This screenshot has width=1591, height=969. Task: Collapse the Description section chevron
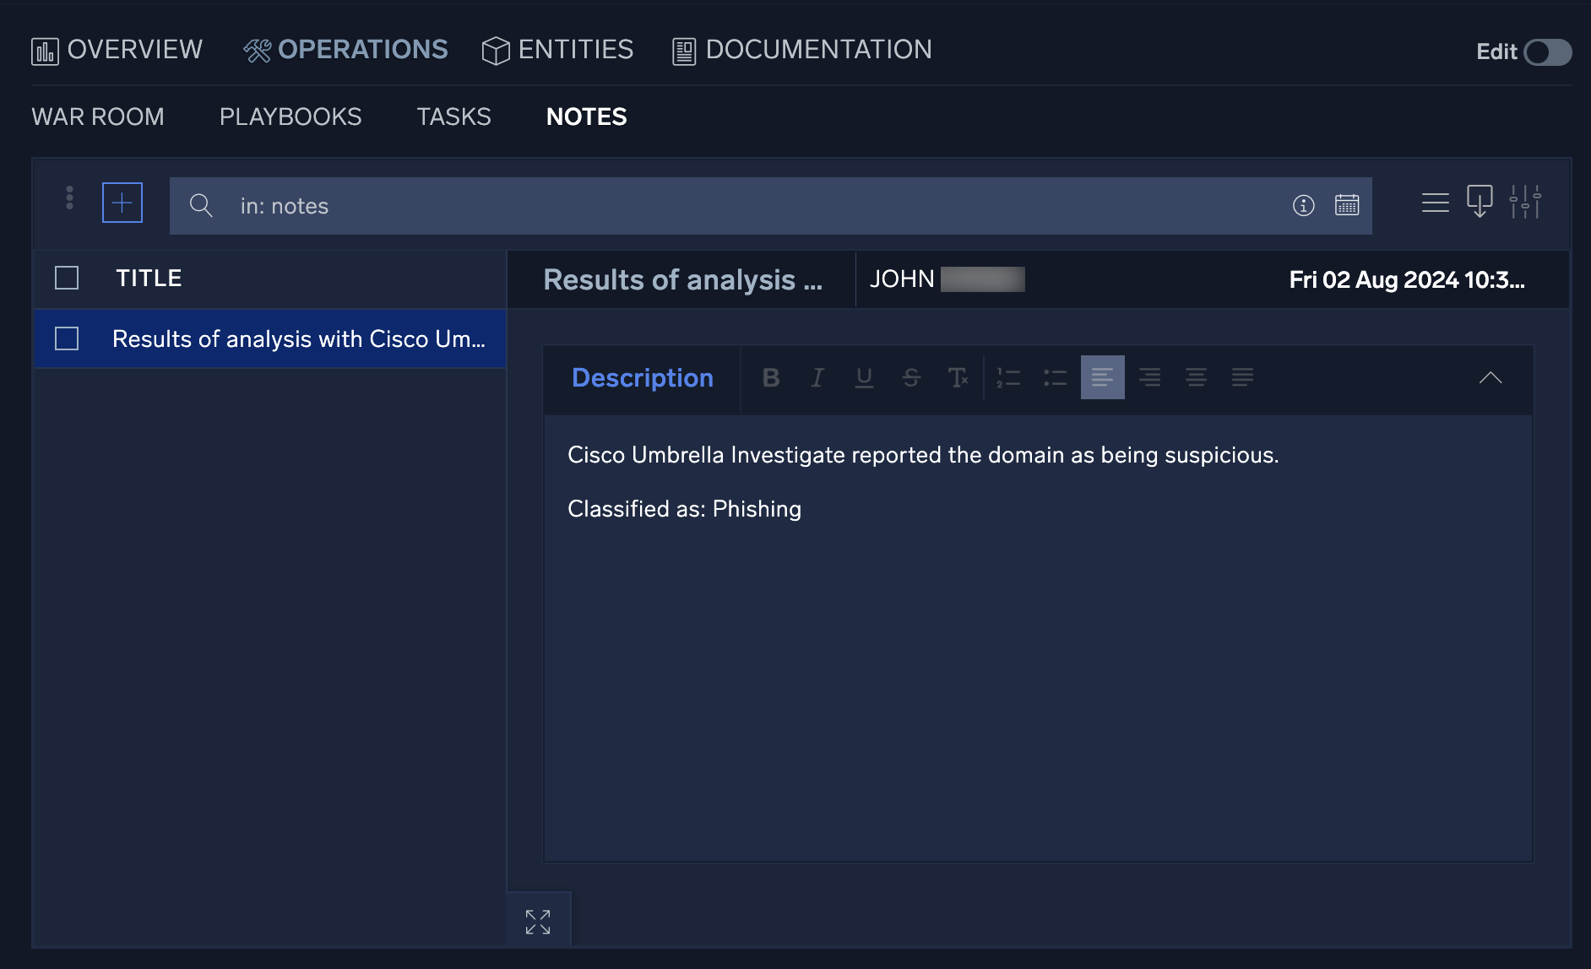point(1491,378)
